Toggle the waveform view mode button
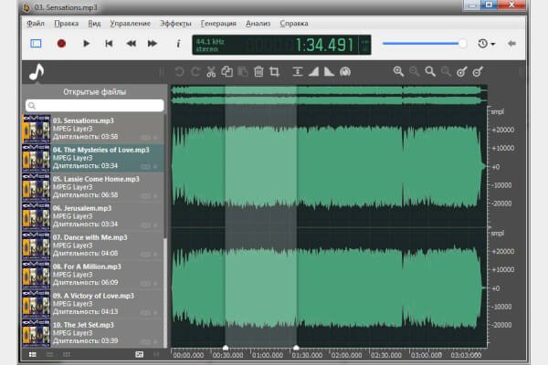This screenshot has width=548, height=365. click(36, 44)
